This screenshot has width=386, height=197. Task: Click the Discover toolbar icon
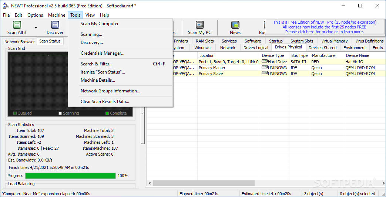tap(55, 25)
